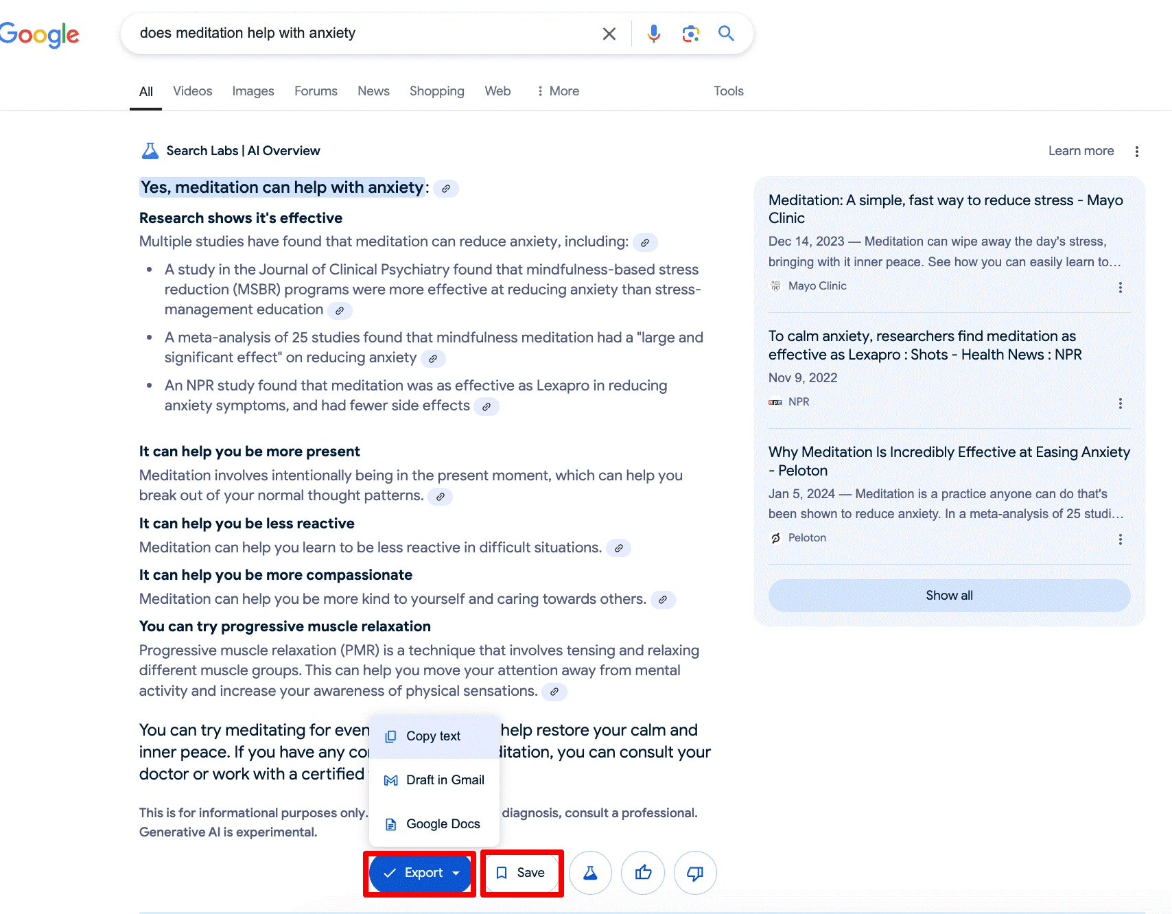Click the Learn more link
The image size is (1172, 914).
click(1081, 151)
